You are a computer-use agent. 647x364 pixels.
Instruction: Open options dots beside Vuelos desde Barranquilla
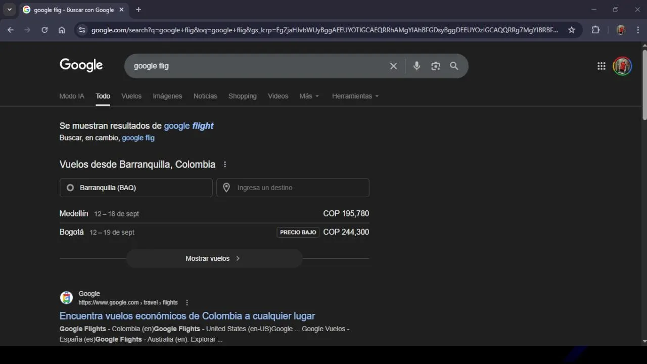point(225,164)
